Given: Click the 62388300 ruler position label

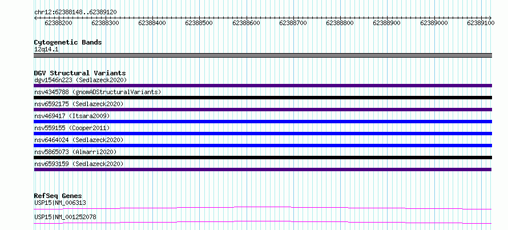Looking at the screenshot, I should click(105, 23).
